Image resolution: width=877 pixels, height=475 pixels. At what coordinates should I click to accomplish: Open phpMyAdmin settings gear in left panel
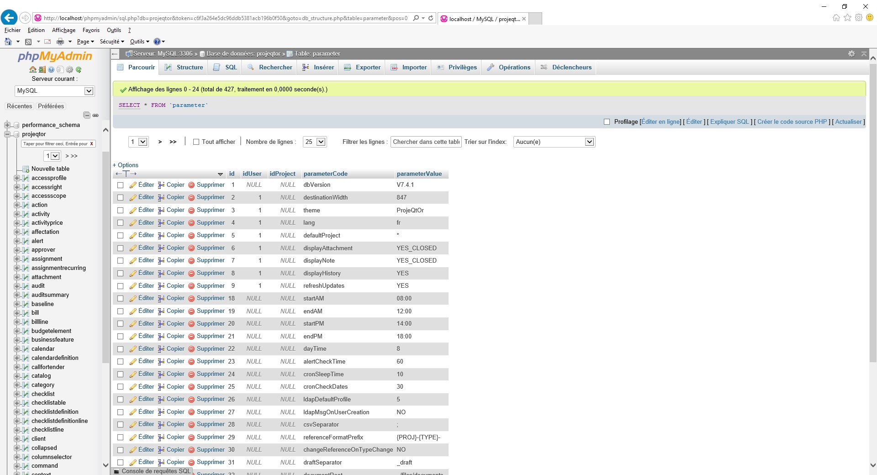point(69,70)
